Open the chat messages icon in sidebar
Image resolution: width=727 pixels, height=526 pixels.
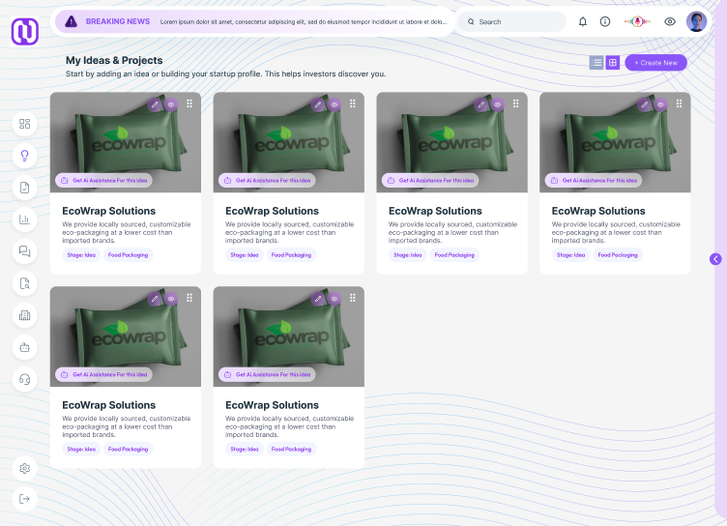(25, 251)
